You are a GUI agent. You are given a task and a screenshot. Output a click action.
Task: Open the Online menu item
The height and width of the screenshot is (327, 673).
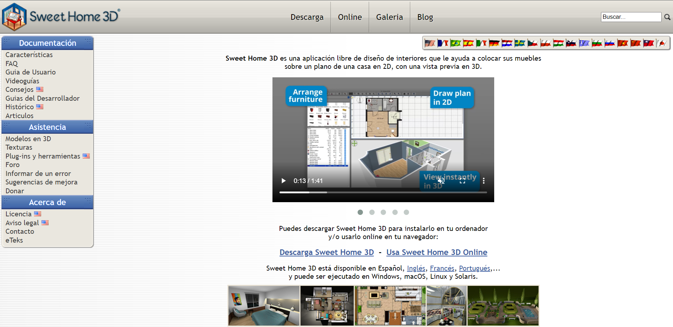[x=350, y=17]
